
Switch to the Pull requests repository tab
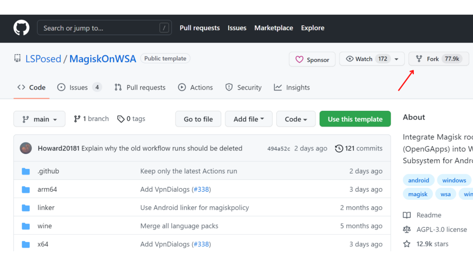tap(140, 87)
